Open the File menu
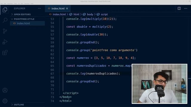Screen dimensions: 191x107 point(1,4)
